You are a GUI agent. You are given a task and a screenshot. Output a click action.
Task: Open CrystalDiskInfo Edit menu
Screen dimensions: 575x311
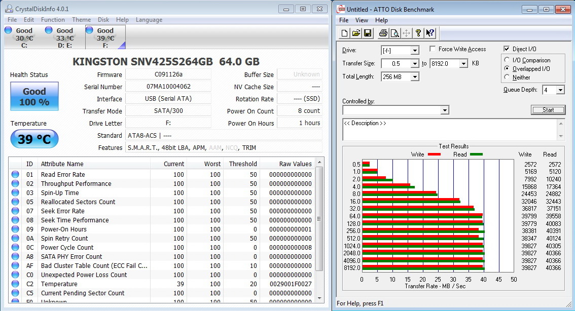coord(28,20)
